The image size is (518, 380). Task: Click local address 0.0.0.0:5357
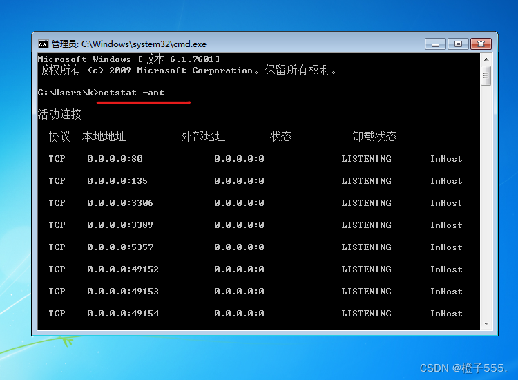[x=121, y=247]
